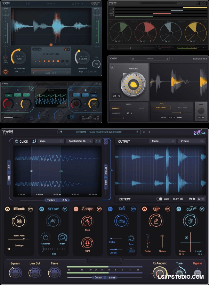The height and width of the screenshot is (285, 209).
Task: Click the Spray Width knob
Action: 63,237
